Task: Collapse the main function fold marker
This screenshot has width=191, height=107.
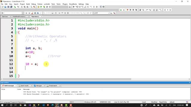Action: point(17,32)
